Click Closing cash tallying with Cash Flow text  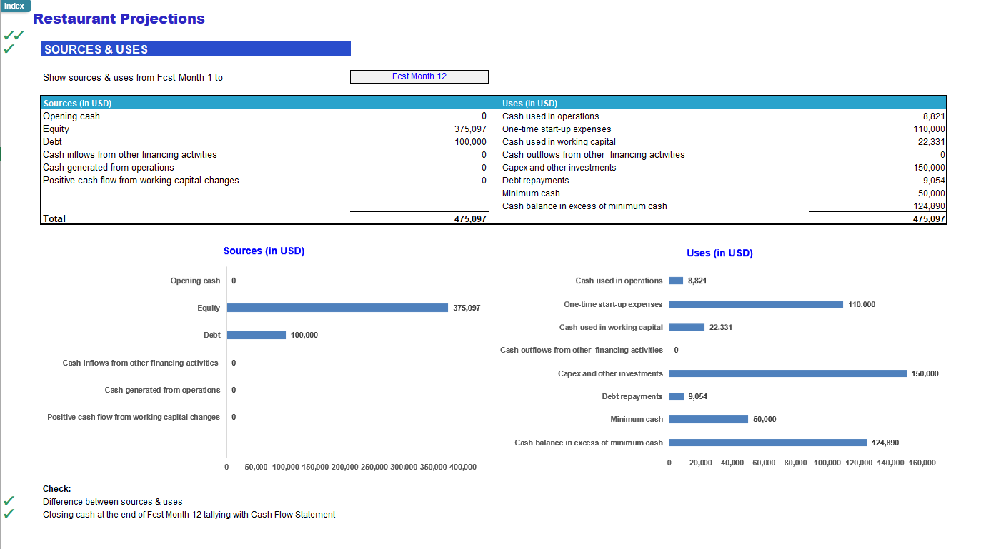[x=189, y=515]
